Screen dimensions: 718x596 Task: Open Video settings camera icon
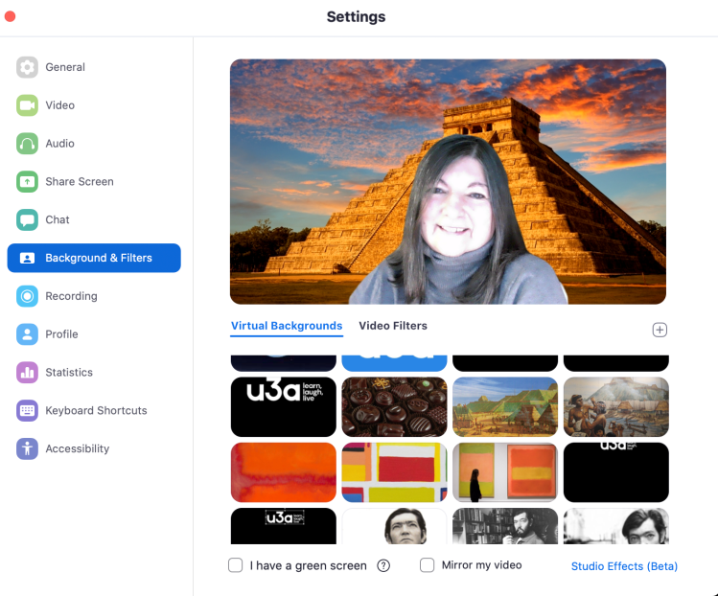tap(27, 105)
